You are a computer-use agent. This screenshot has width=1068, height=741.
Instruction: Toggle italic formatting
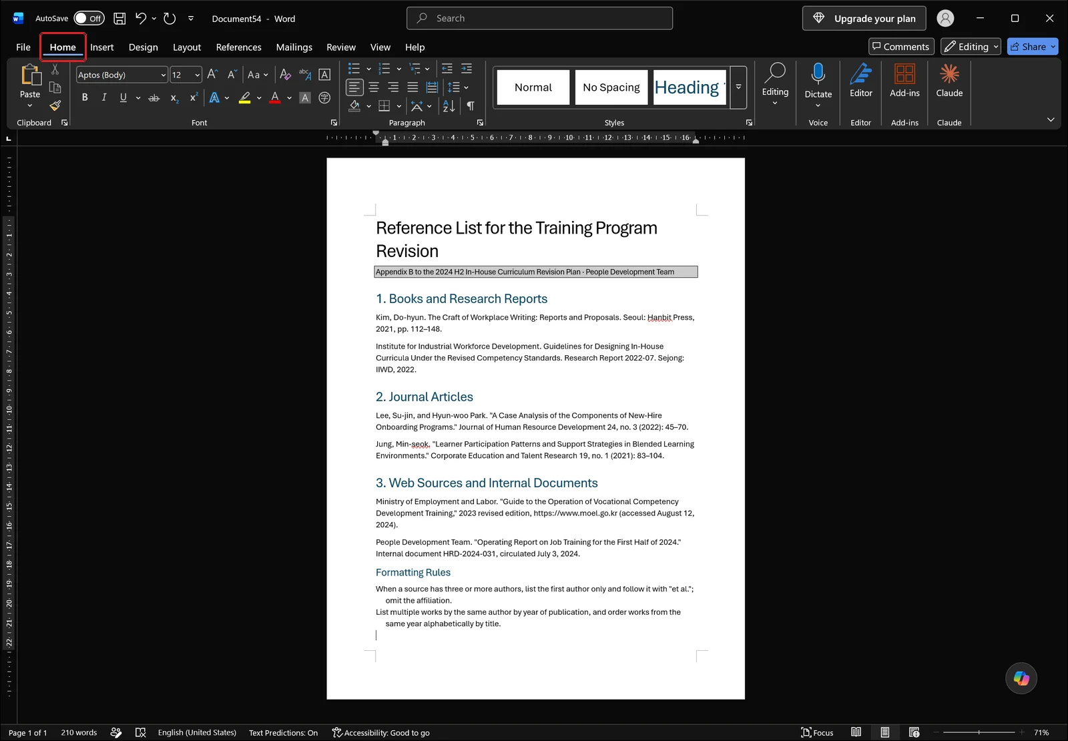[x=104, y=97]
